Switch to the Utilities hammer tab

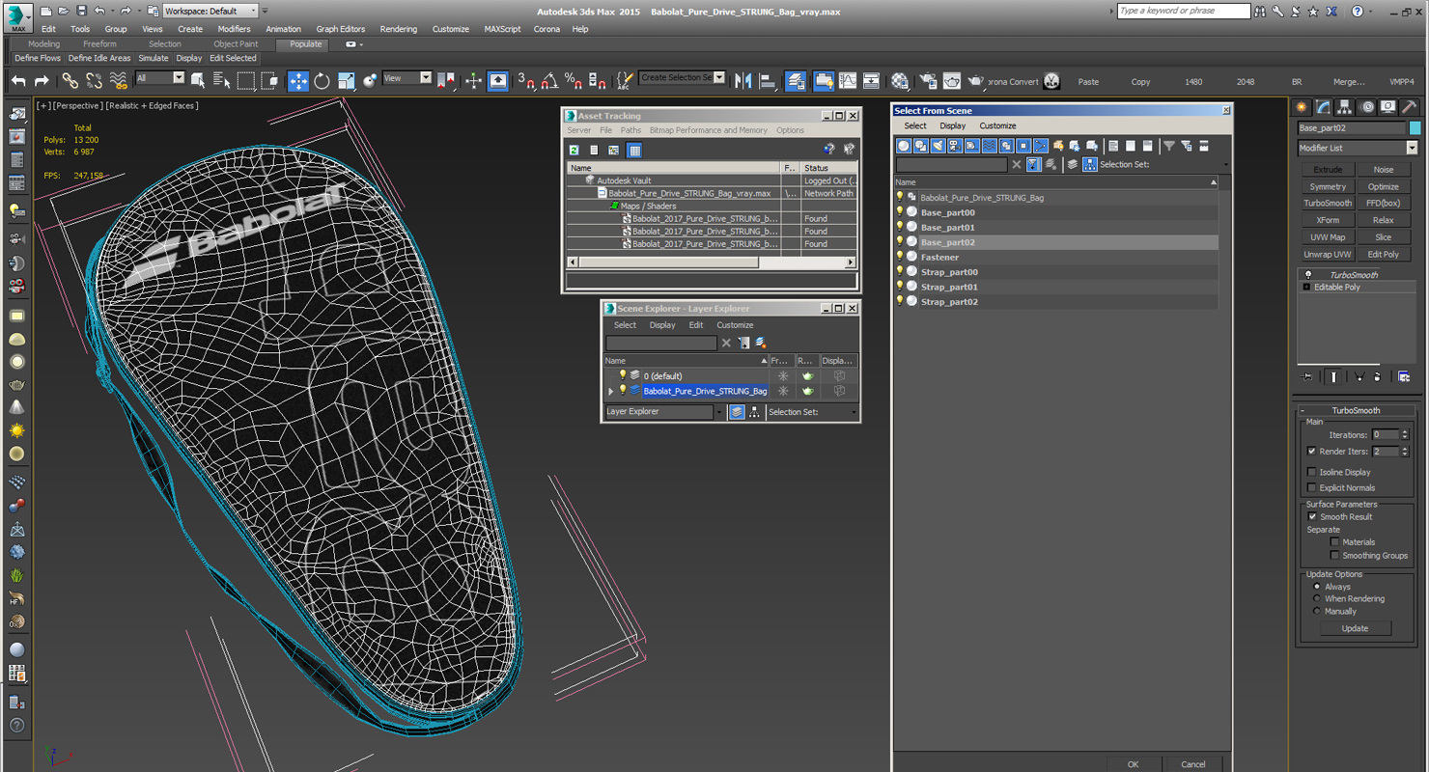coord(1410,107)
